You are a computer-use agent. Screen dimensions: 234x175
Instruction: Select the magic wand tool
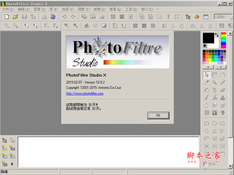pyautogui.click(x=215, y=82)
